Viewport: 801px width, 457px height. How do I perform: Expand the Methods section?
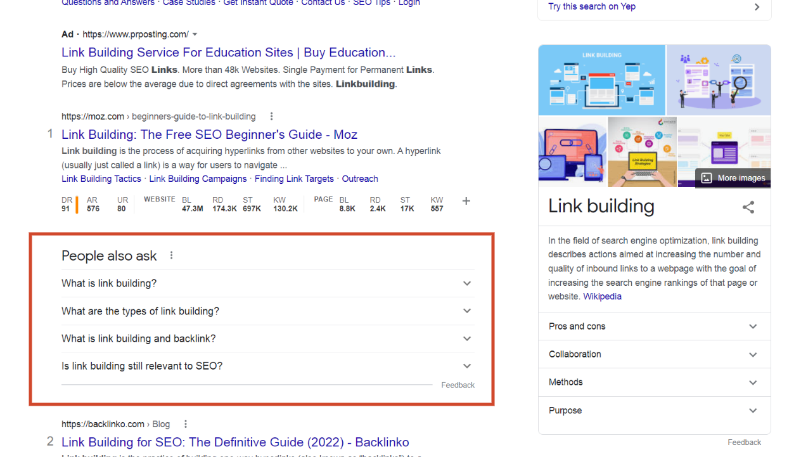pyautogui.click(x=753, y=382)
